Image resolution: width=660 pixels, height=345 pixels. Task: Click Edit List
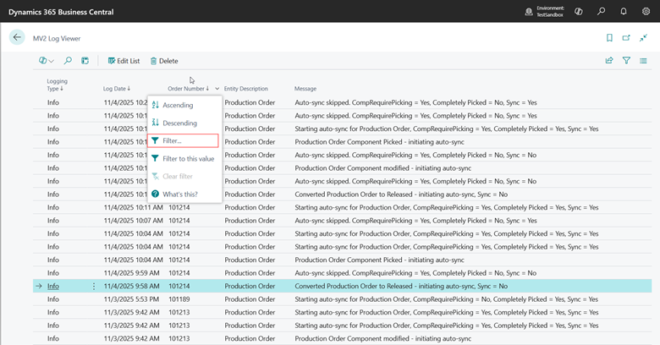click(x=124, y=61)
